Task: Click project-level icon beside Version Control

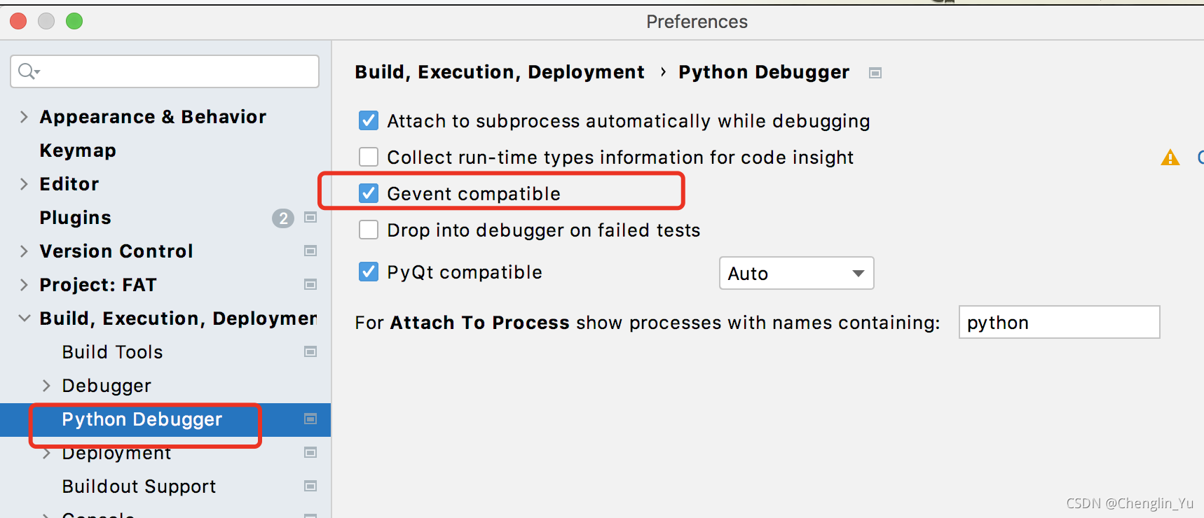Action: click(310, 251)
